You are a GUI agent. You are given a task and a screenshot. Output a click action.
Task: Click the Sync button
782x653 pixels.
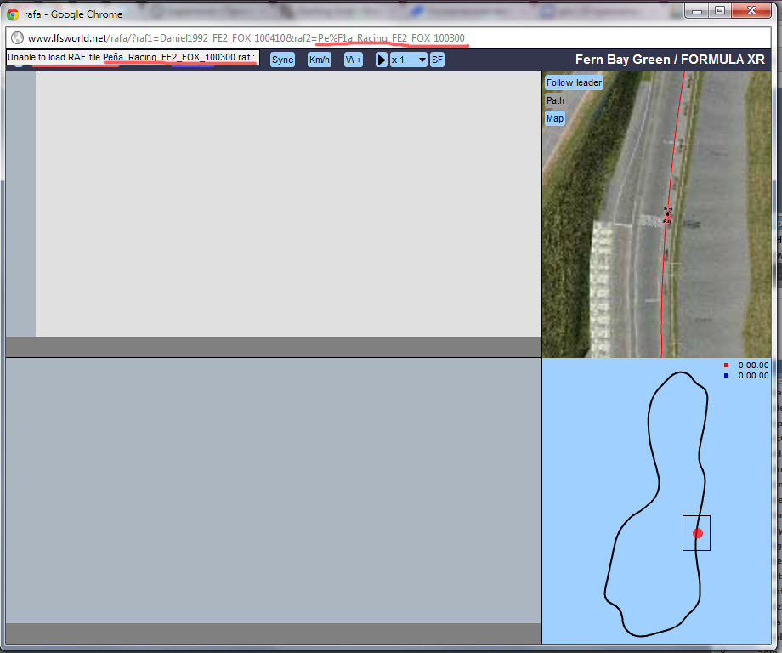(283, 60)
